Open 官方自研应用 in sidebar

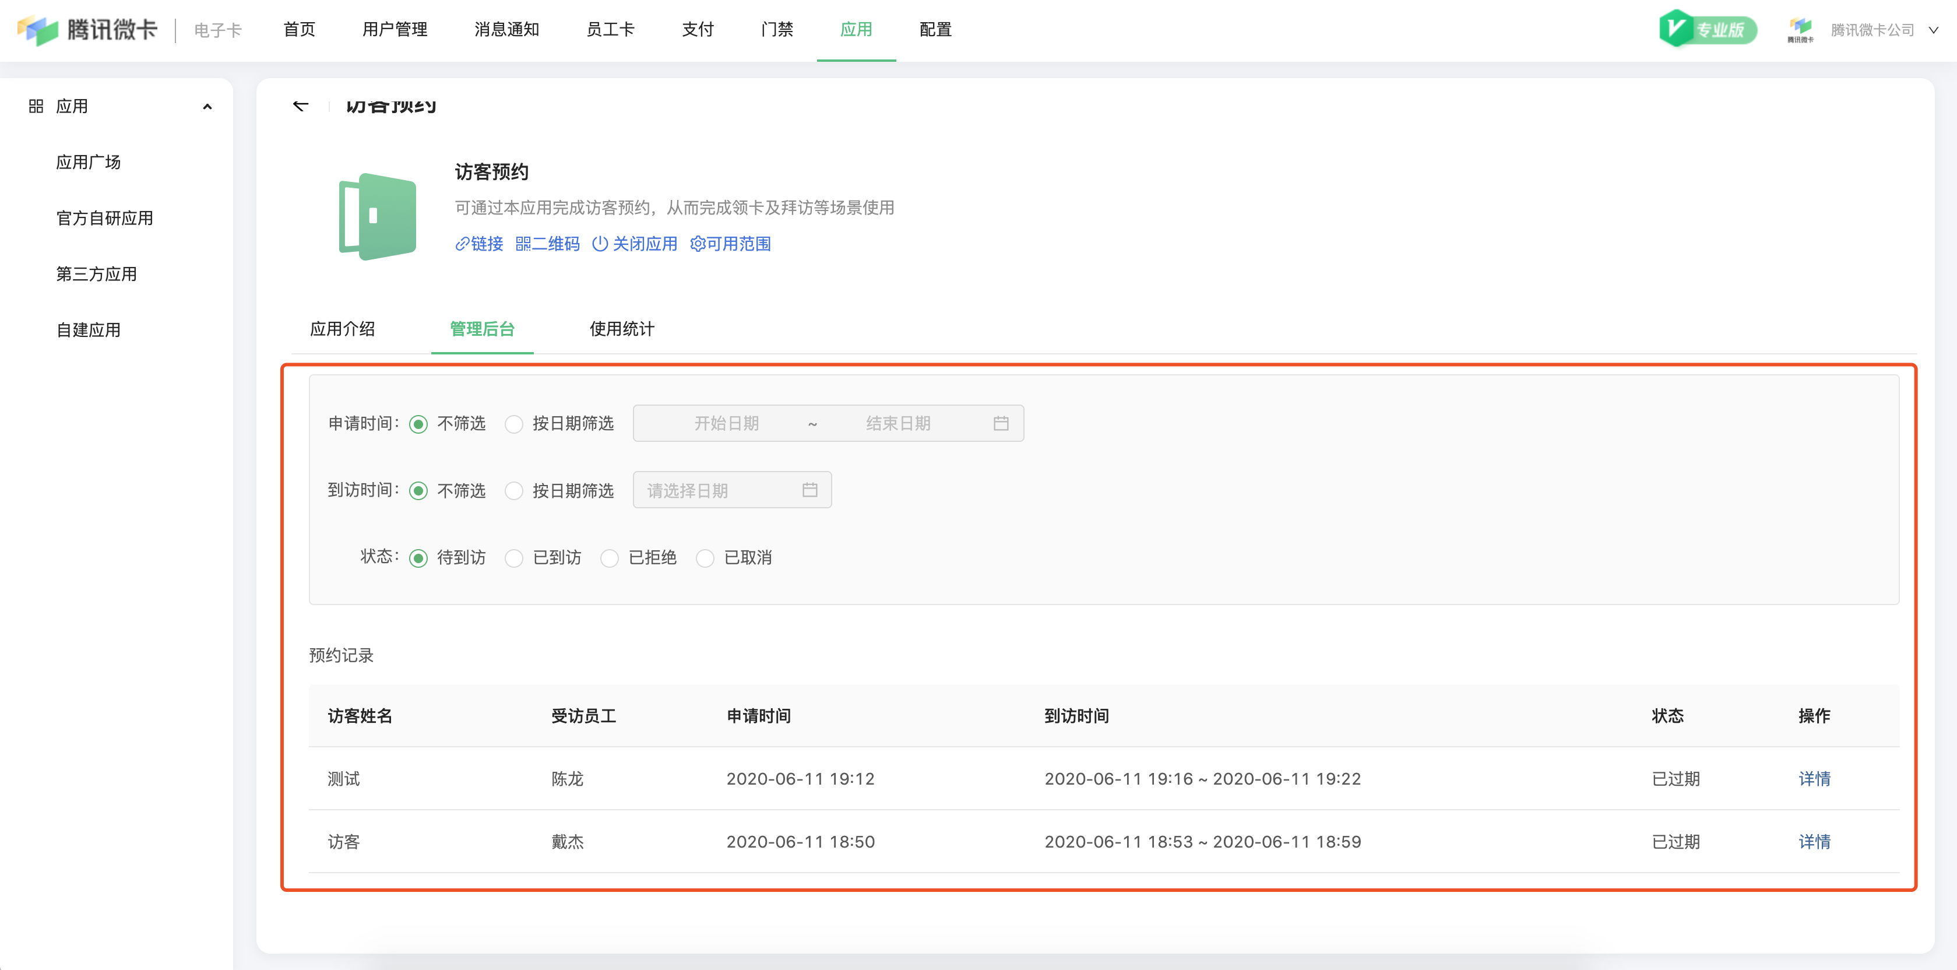tap(105, 218)
